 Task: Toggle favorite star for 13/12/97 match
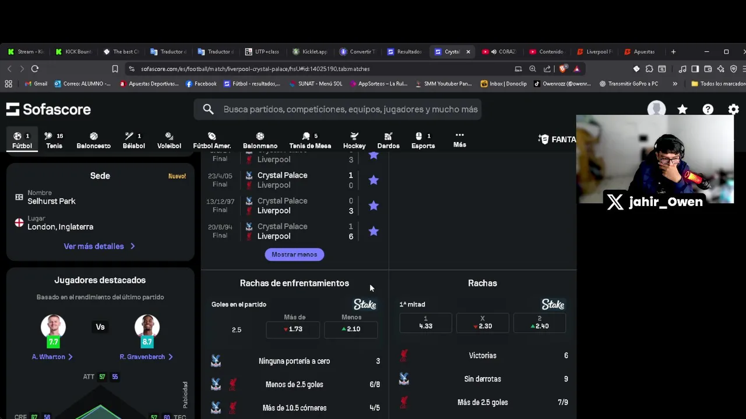point(374,205)
